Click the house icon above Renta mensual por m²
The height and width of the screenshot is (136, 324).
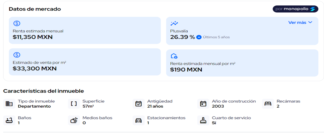174,56
